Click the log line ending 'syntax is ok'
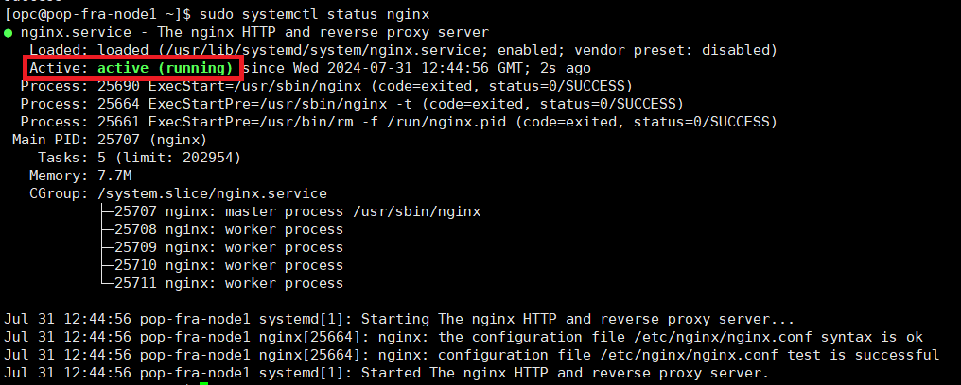This screenshot has height=385, width=961. point(463,337)
